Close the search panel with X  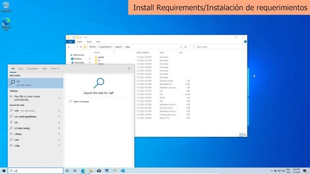pyautogui.click(x=129, y=69)
